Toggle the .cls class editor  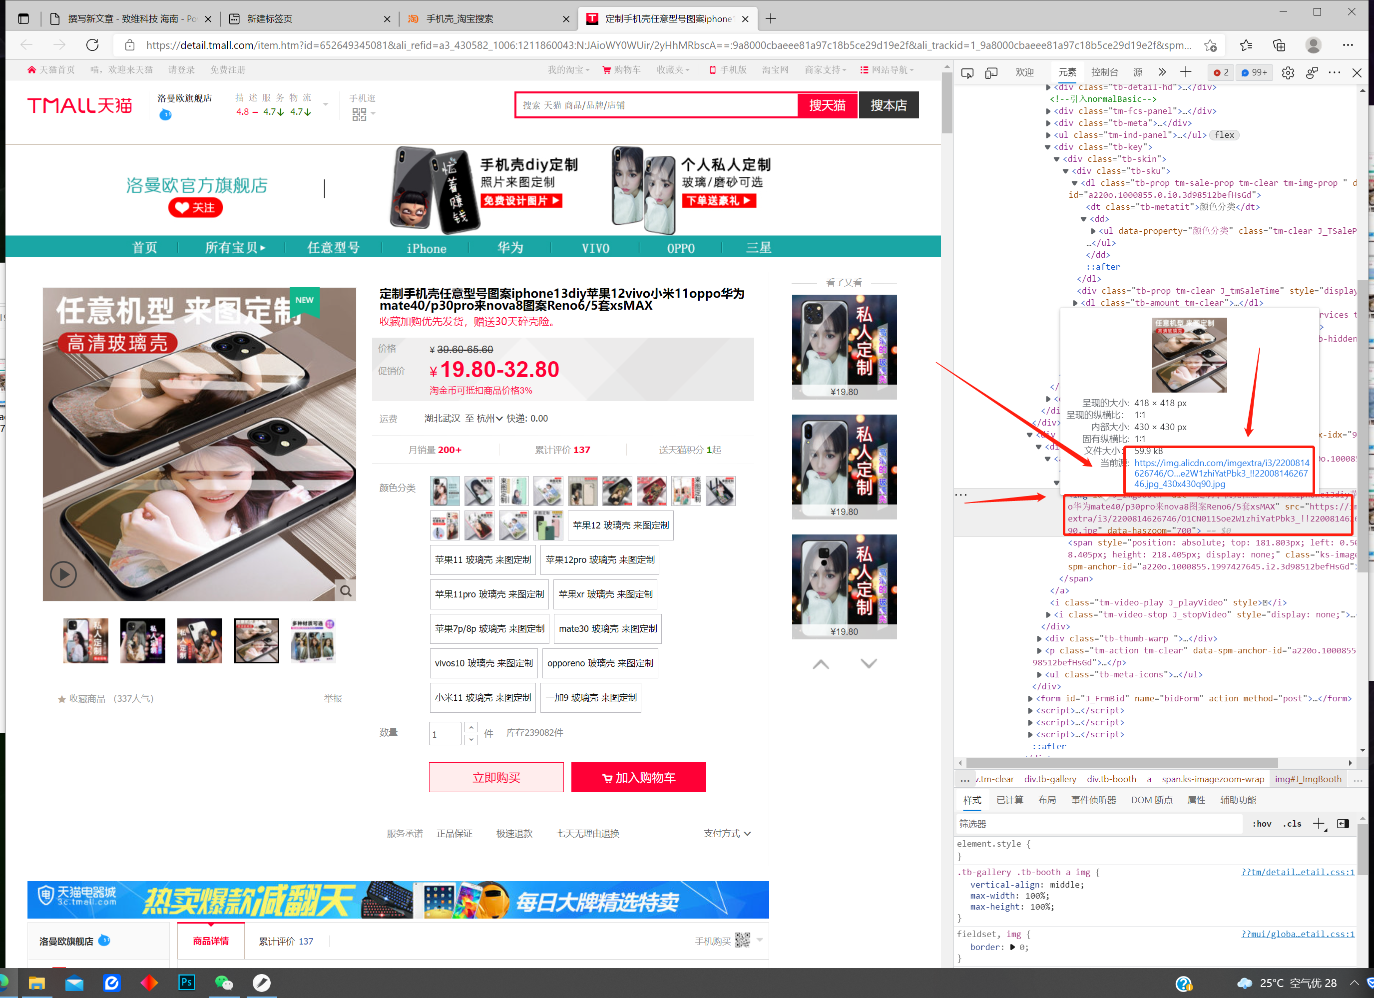1292,824
